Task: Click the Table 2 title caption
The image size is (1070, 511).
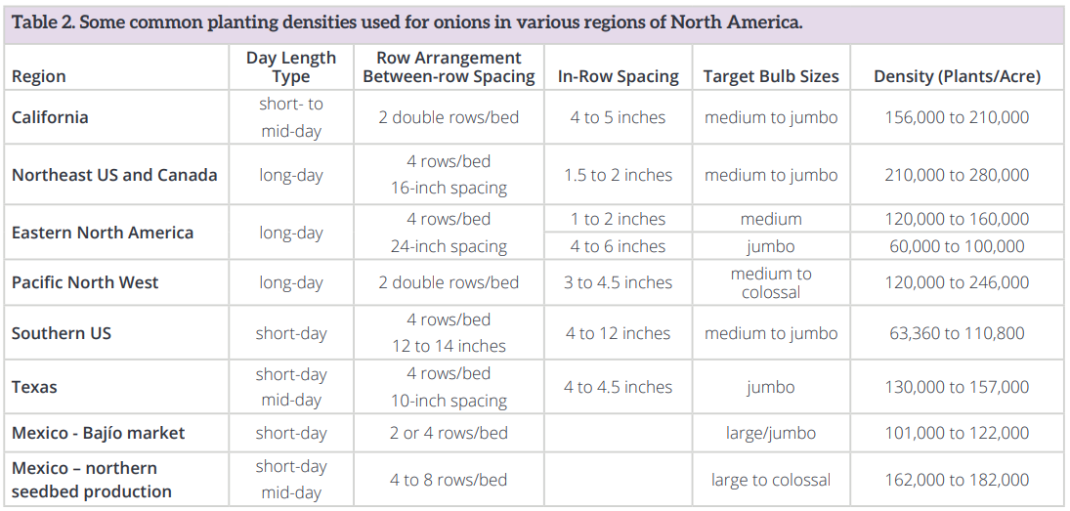Action: point(407,23)
